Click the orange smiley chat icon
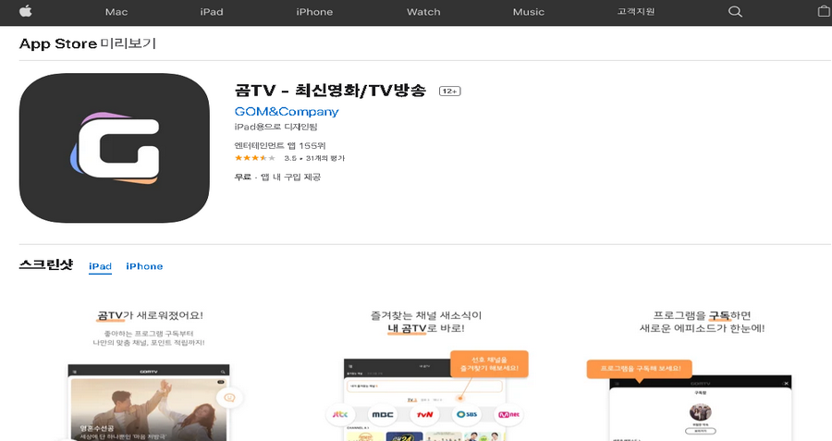Image resolution: width=832 pixels, height=441 pixels. click(230, 398)
